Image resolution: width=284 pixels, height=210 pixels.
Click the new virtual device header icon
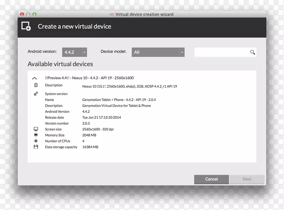coord(26,26)
